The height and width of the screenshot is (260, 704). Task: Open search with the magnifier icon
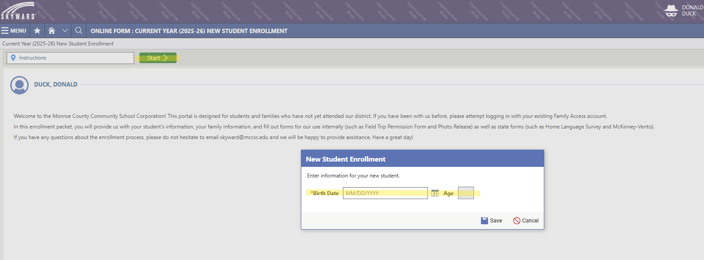coord(79,31)
